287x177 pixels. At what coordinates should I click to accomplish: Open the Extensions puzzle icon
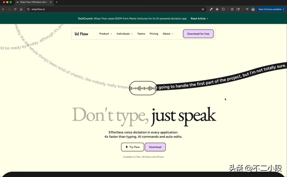click(223, 9)
